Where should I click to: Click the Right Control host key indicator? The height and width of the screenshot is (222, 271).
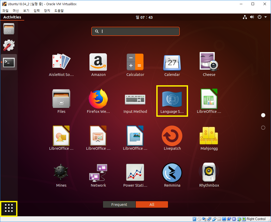(x=256, y=219)
